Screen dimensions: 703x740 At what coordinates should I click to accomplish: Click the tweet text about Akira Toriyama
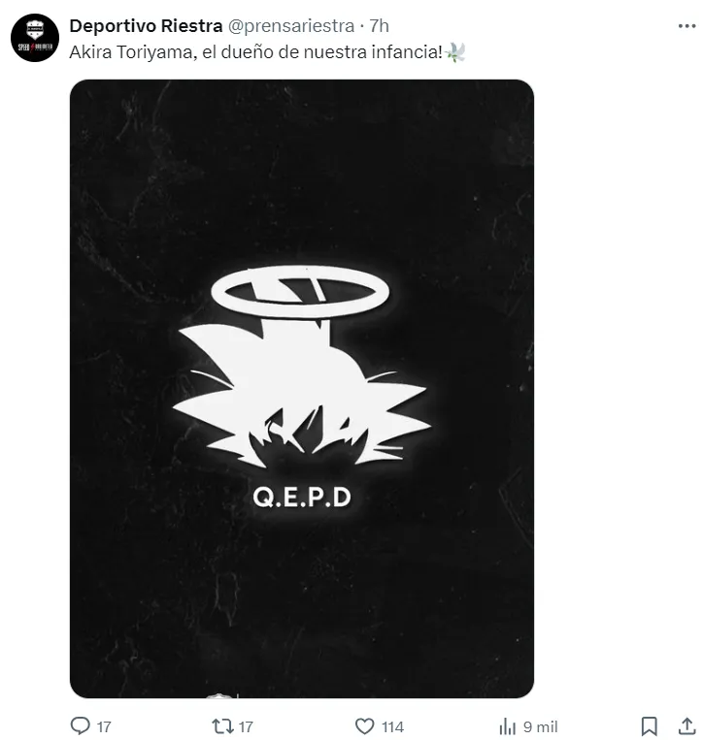coord(255,52)
